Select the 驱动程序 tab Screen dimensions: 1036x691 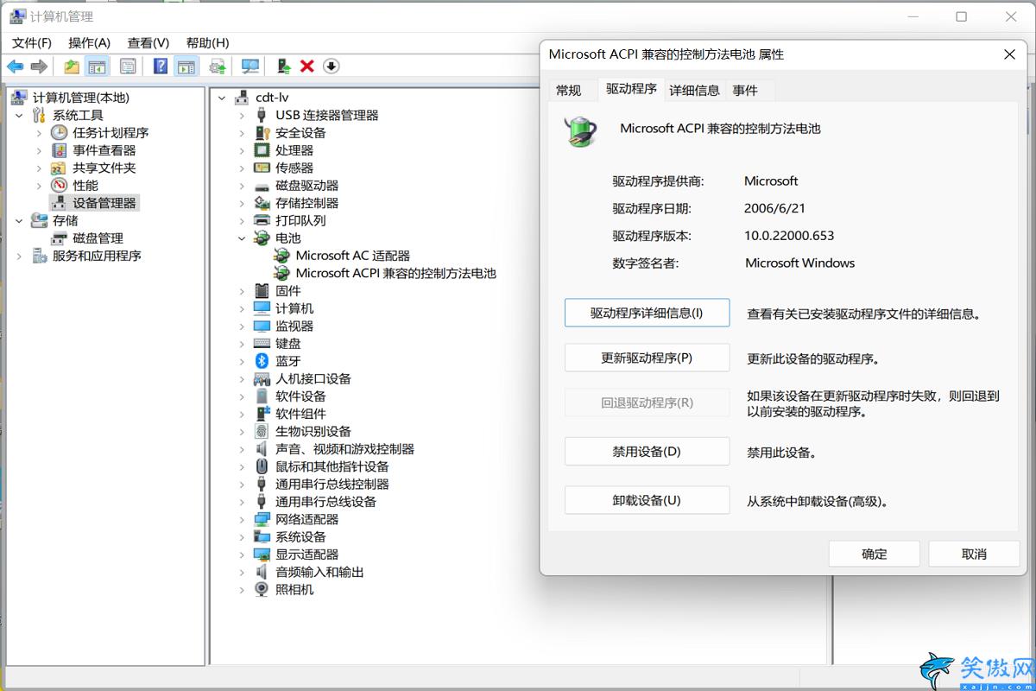[631, 88]
